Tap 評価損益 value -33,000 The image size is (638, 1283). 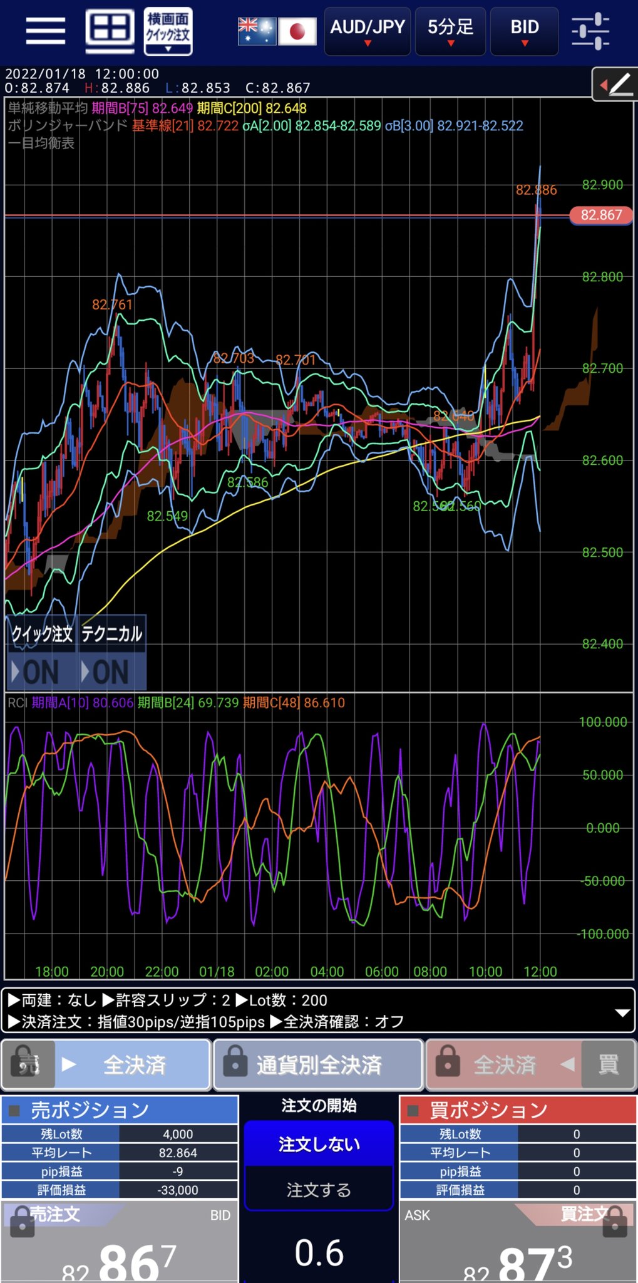(x=178, y=1190)
